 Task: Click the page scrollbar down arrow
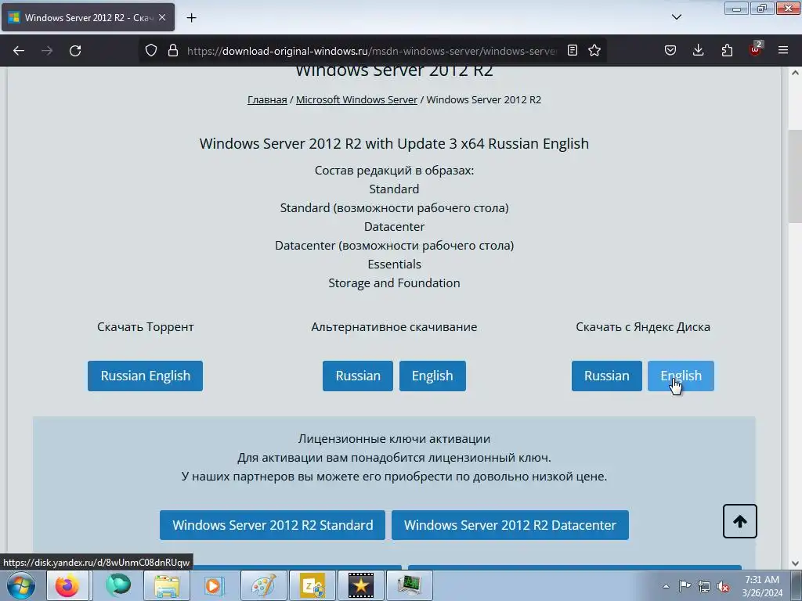pos(795,563)
